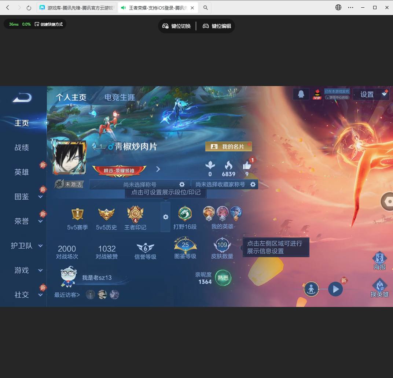Open the title settings gear beside 尚未选择称号

(182, 184)
